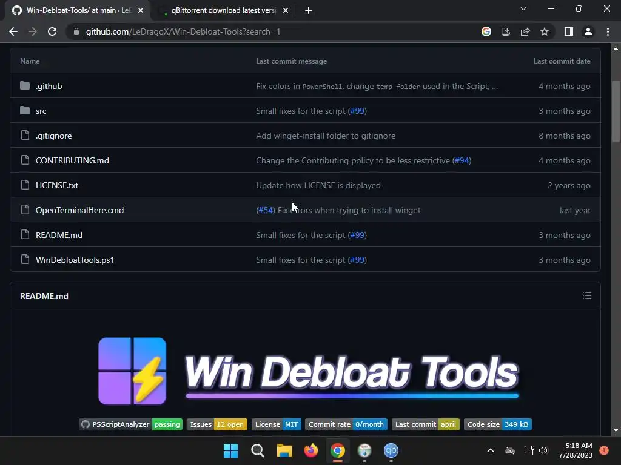The height and width of the screenshot is (465, 621).
Task: Click the install page icon in address bar
Action: 506,31
